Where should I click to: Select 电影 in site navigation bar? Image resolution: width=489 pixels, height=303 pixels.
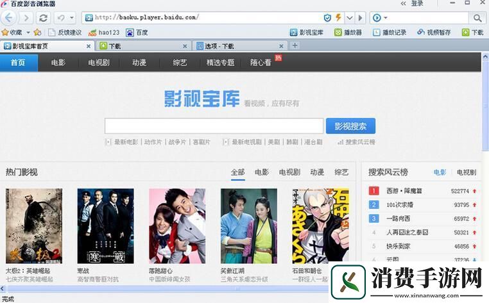58,63
